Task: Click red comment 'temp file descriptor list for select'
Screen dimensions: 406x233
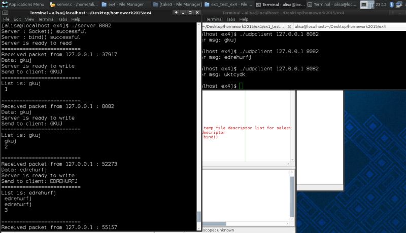Action: (x=247, y=128)
